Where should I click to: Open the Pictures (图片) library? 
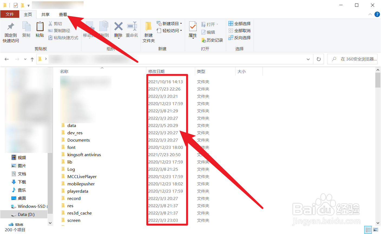point(19,166)
